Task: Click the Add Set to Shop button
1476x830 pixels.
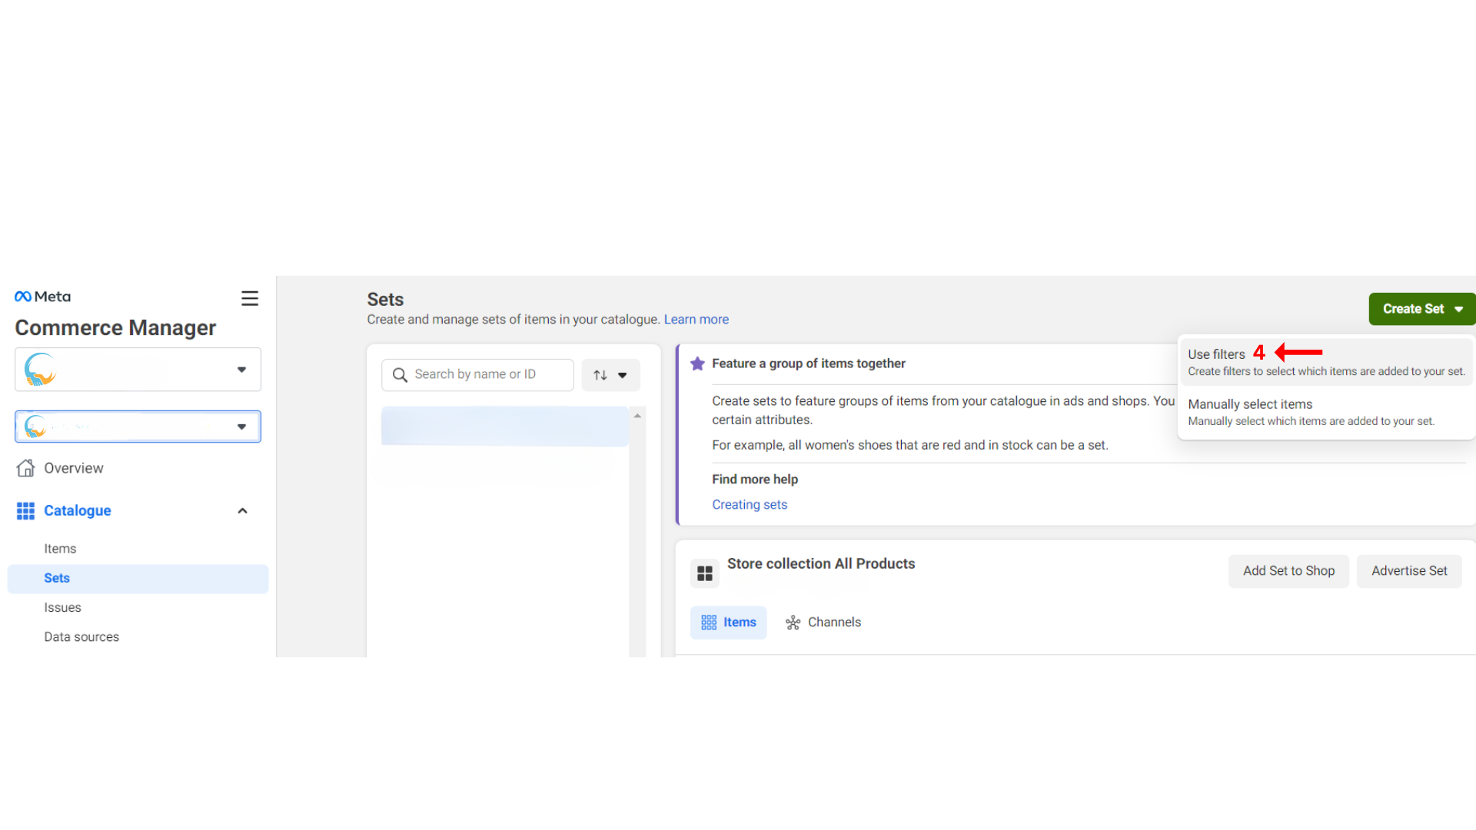Action: (x=1288, y=571)
